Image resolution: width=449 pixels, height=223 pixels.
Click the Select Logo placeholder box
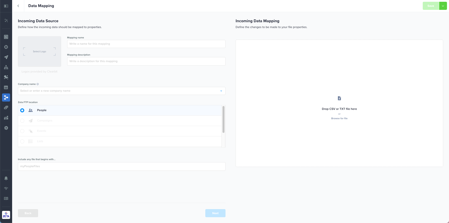(x=39, y=52)
